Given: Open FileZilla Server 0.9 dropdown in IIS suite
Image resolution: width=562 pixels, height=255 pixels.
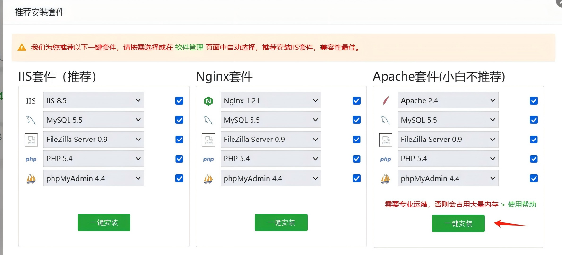Looking at the screenshot, I should pyautogui.click(x=94, y=139).
